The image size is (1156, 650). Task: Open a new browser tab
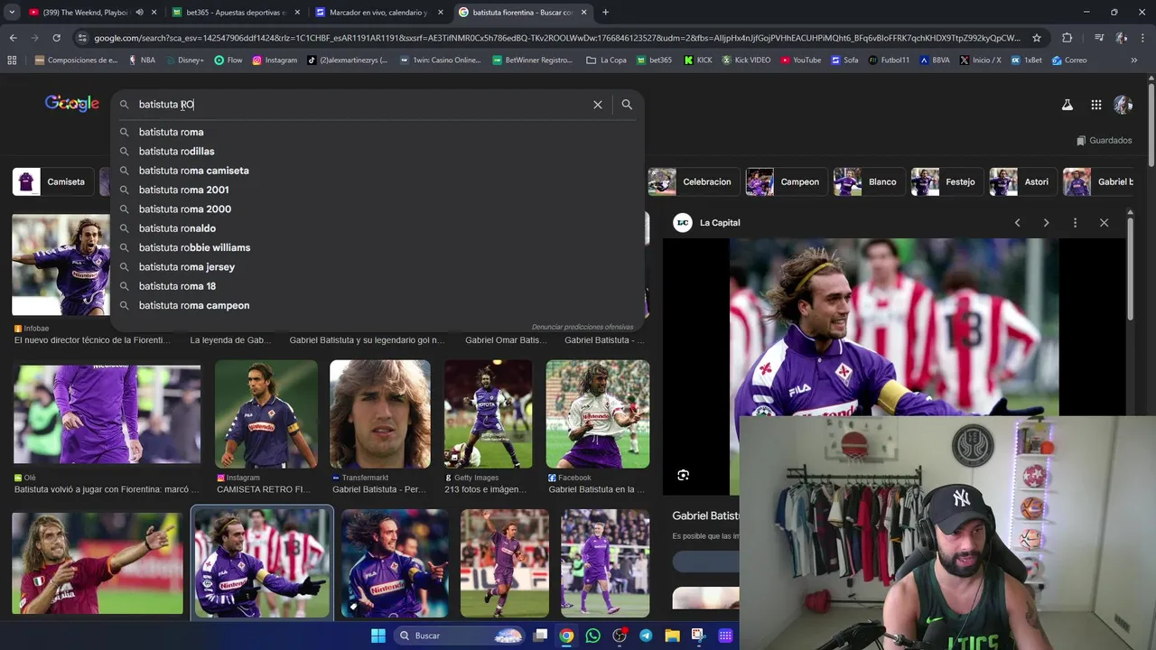point(605,12)
